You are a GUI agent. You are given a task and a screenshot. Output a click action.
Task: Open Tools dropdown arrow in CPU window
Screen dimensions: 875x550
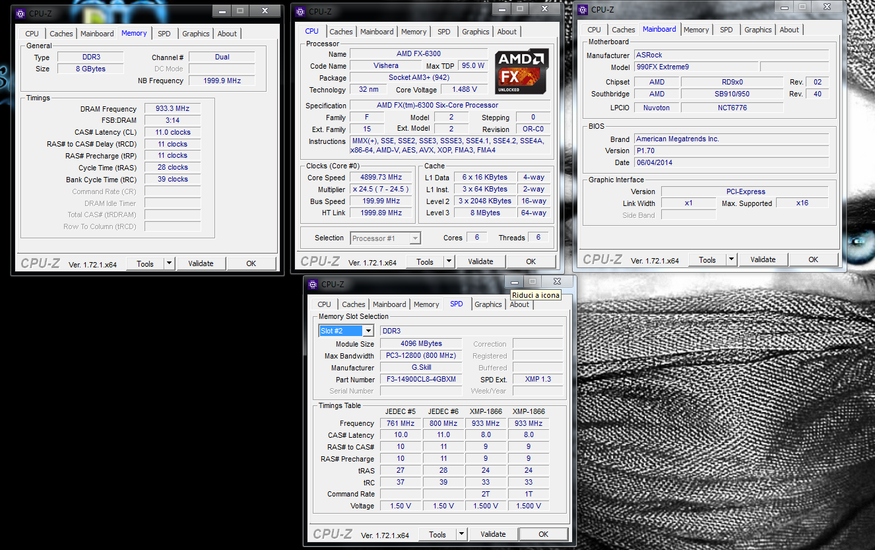click(x=449, y=261)
